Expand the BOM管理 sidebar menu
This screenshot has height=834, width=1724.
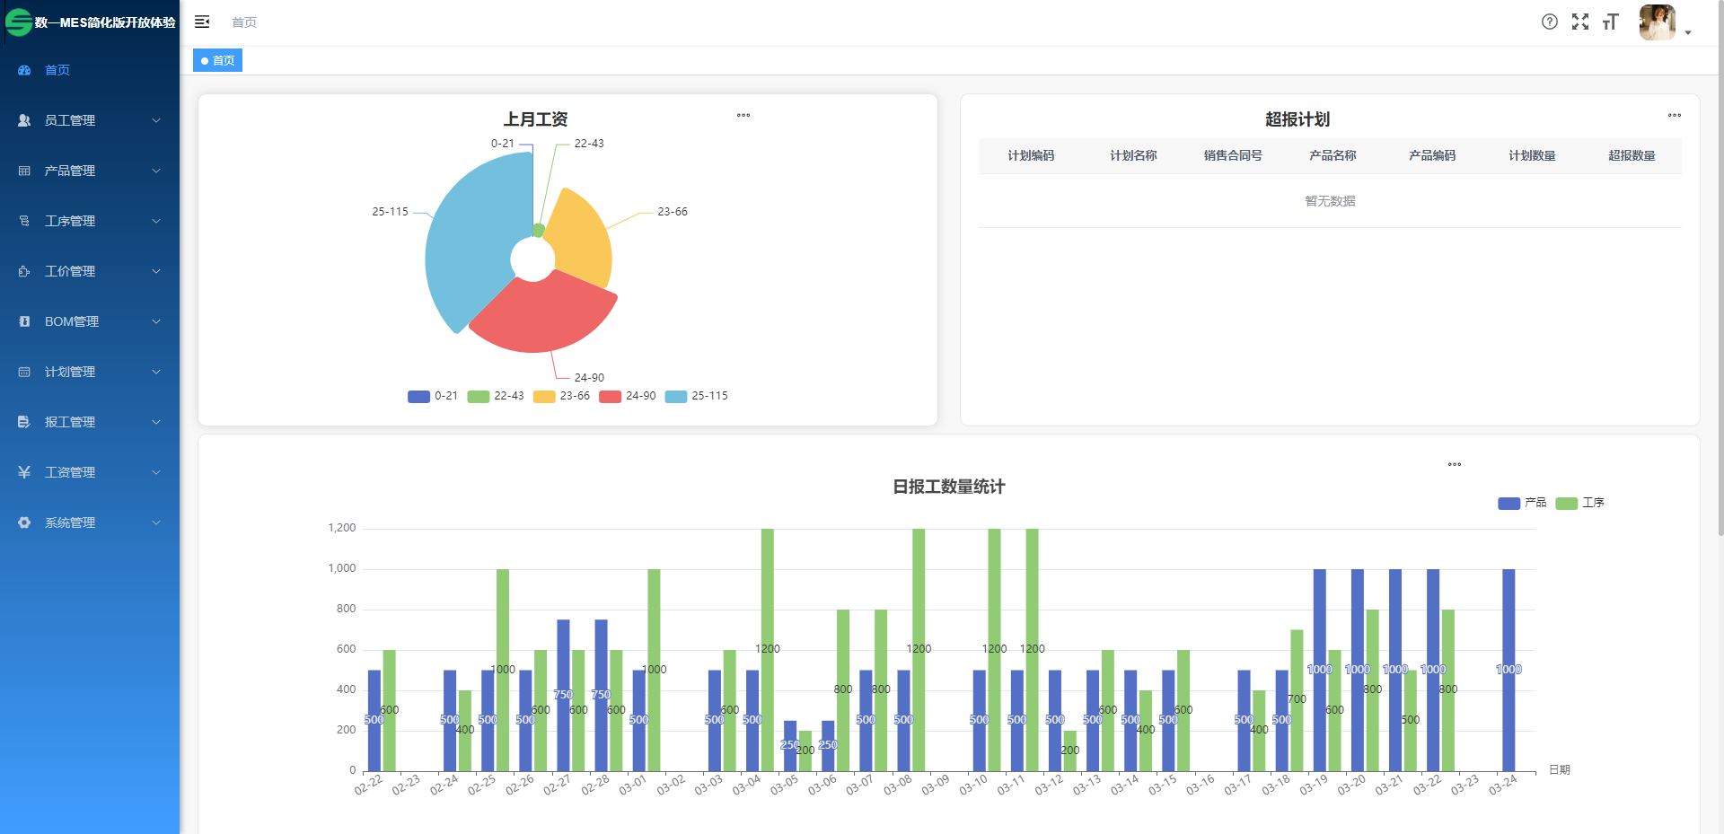pos(90,321)
